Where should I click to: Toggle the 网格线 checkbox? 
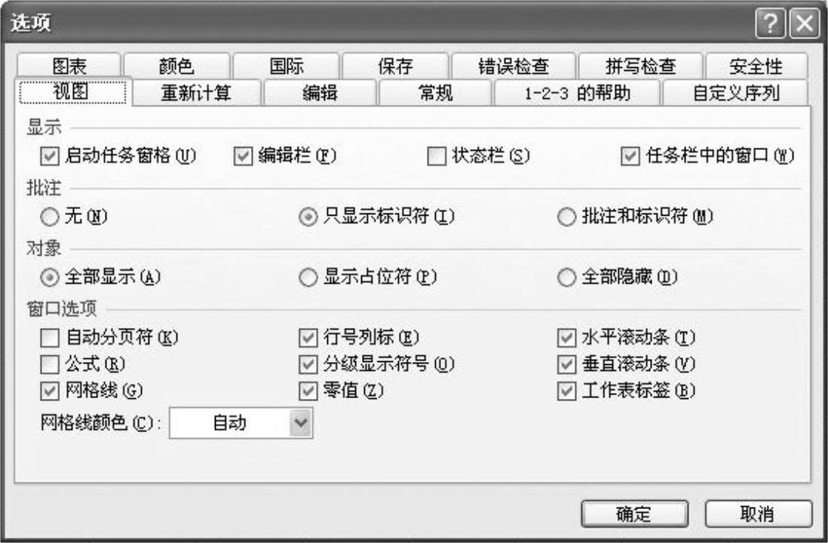[49, 391]
